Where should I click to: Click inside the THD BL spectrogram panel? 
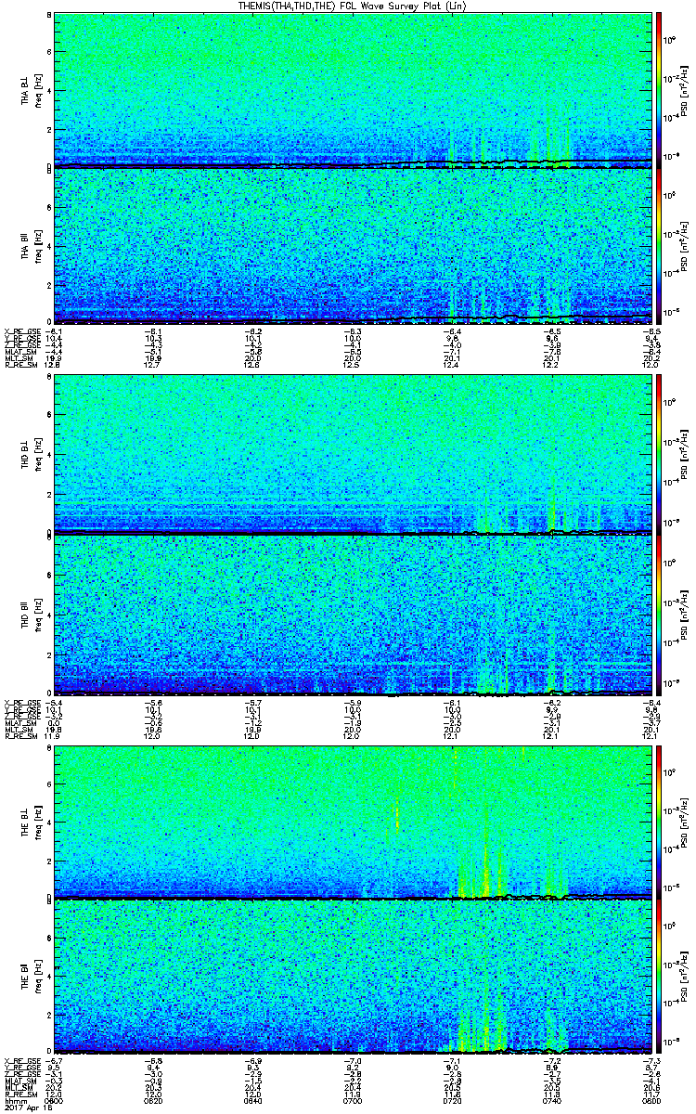(353, 456)
